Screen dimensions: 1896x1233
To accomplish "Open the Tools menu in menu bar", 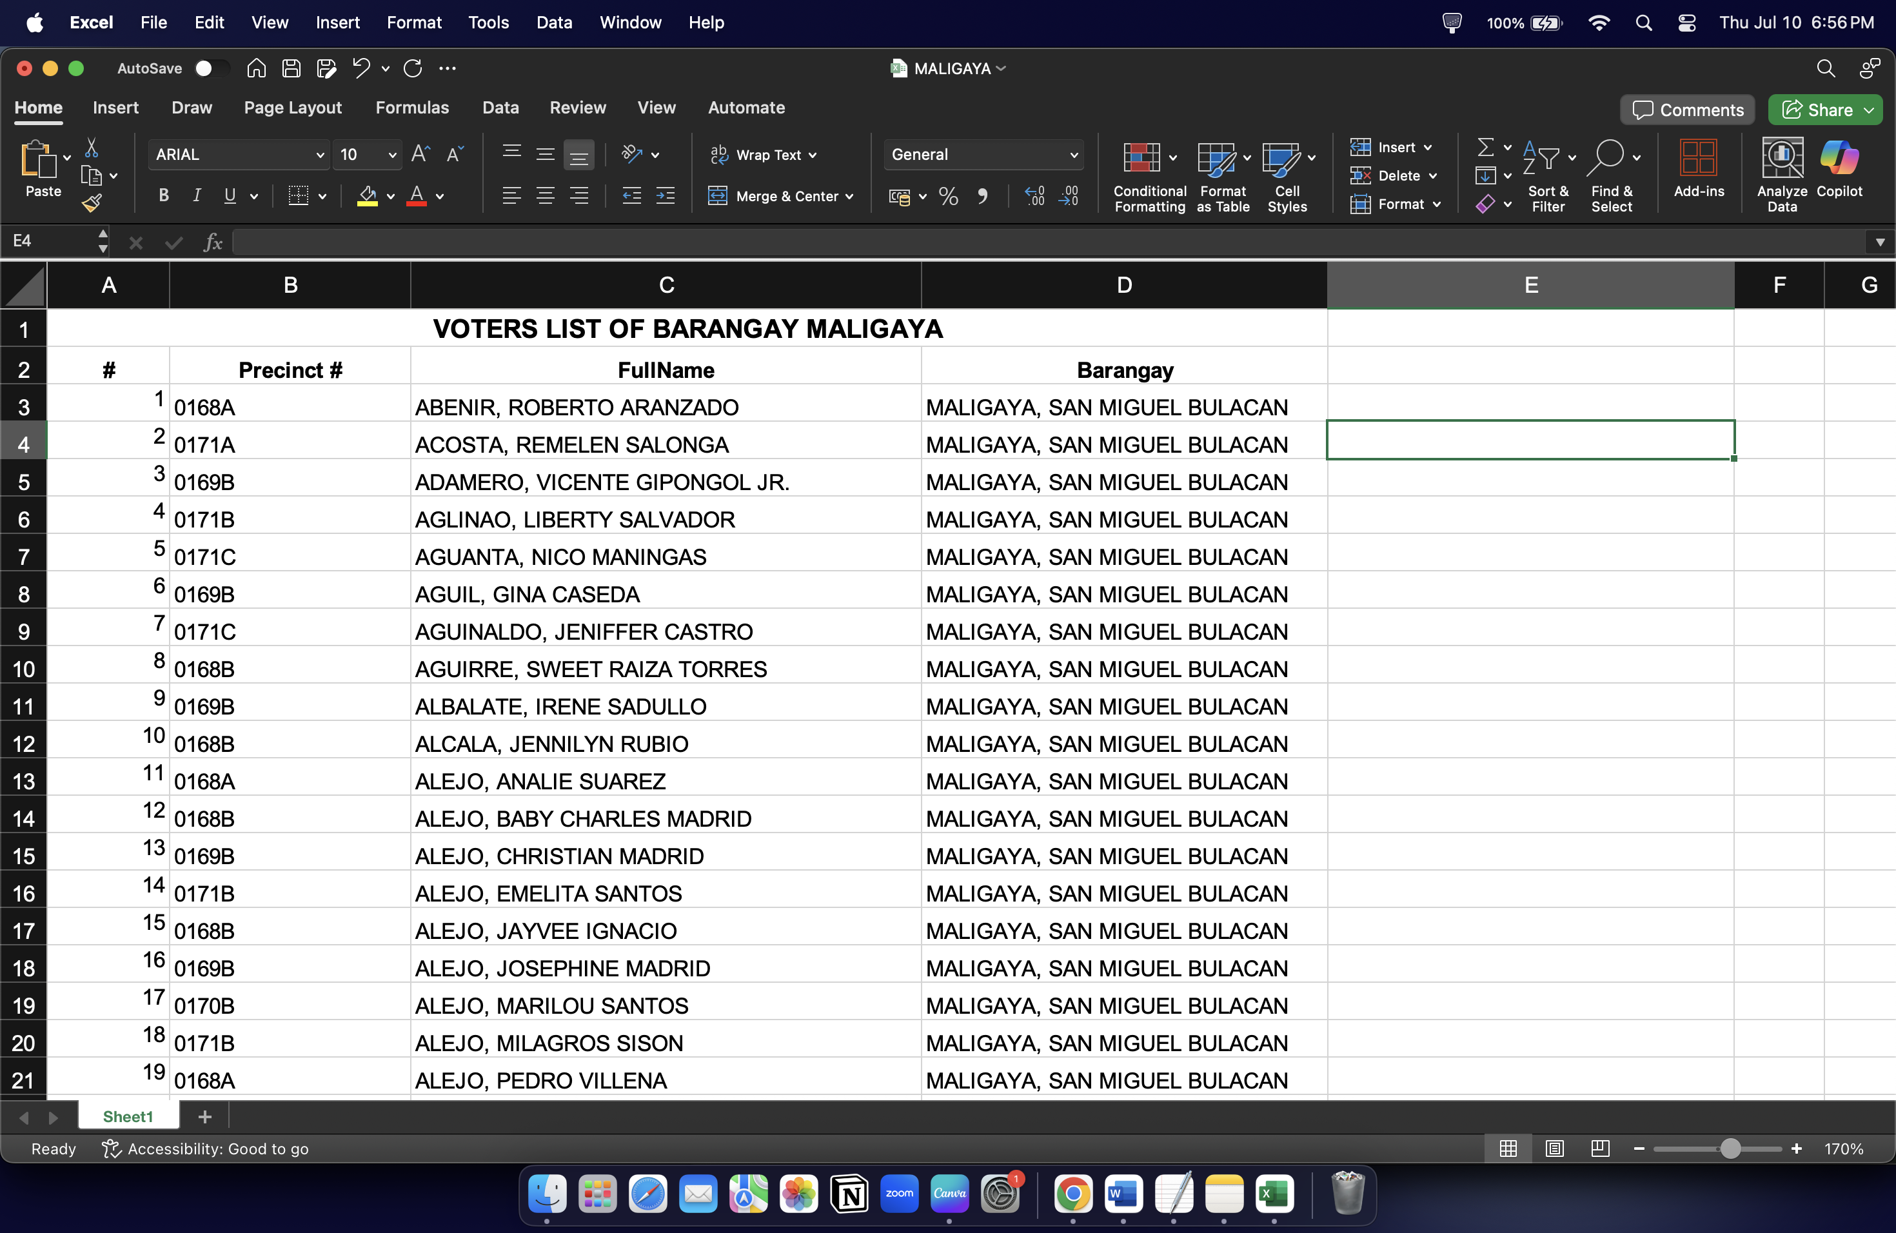I will pos(488,23).
